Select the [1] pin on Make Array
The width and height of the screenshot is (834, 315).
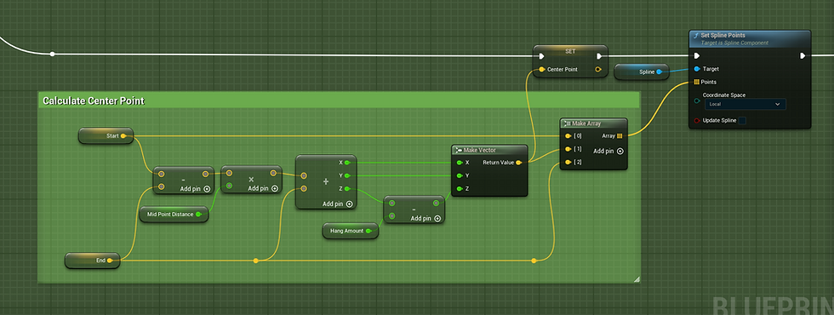tap(568, 149)
